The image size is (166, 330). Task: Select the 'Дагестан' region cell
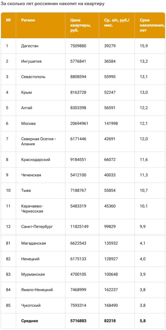[30, 46]
